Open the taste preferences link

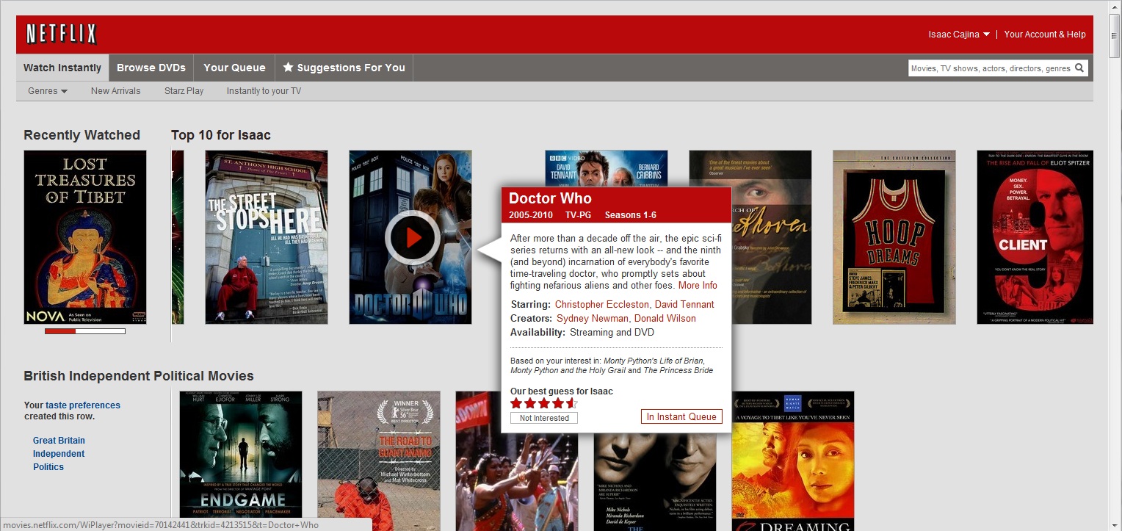click(x=83, y=405)
